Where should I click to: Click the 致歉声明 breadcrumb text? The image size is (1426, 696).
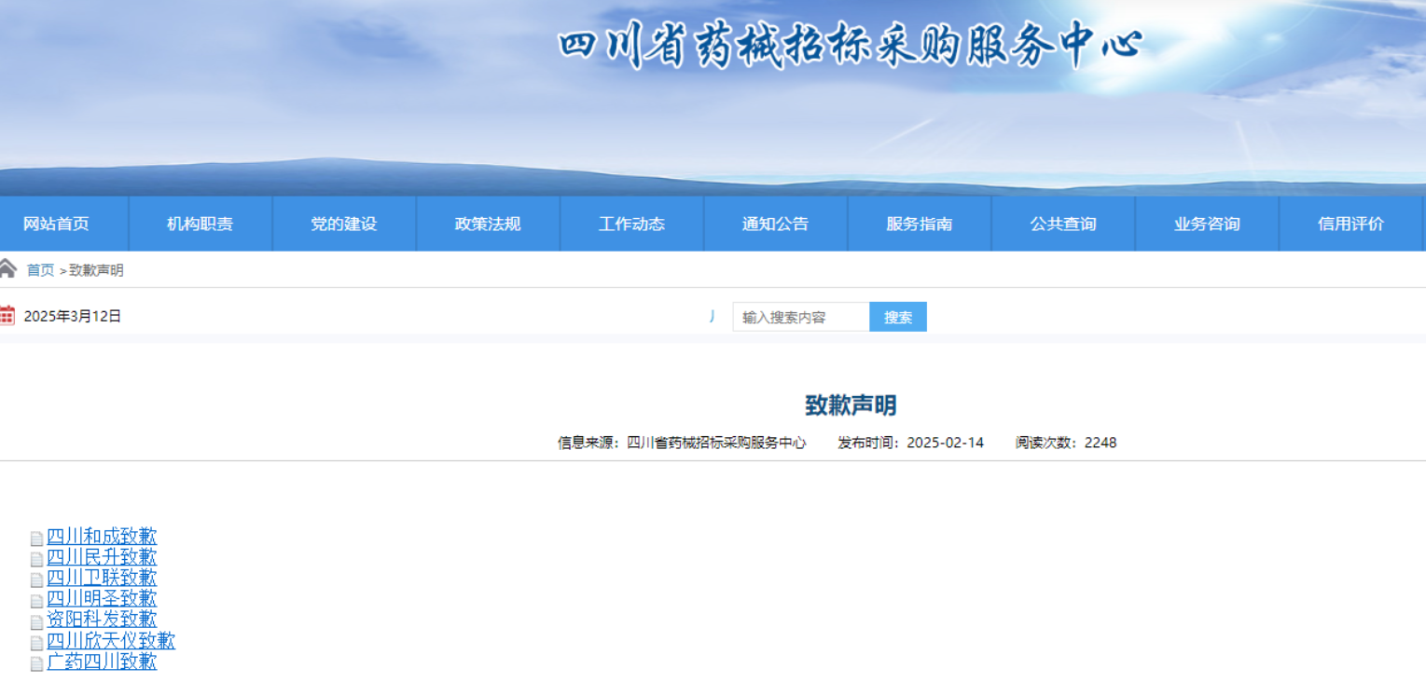click(x=96, y=270)
